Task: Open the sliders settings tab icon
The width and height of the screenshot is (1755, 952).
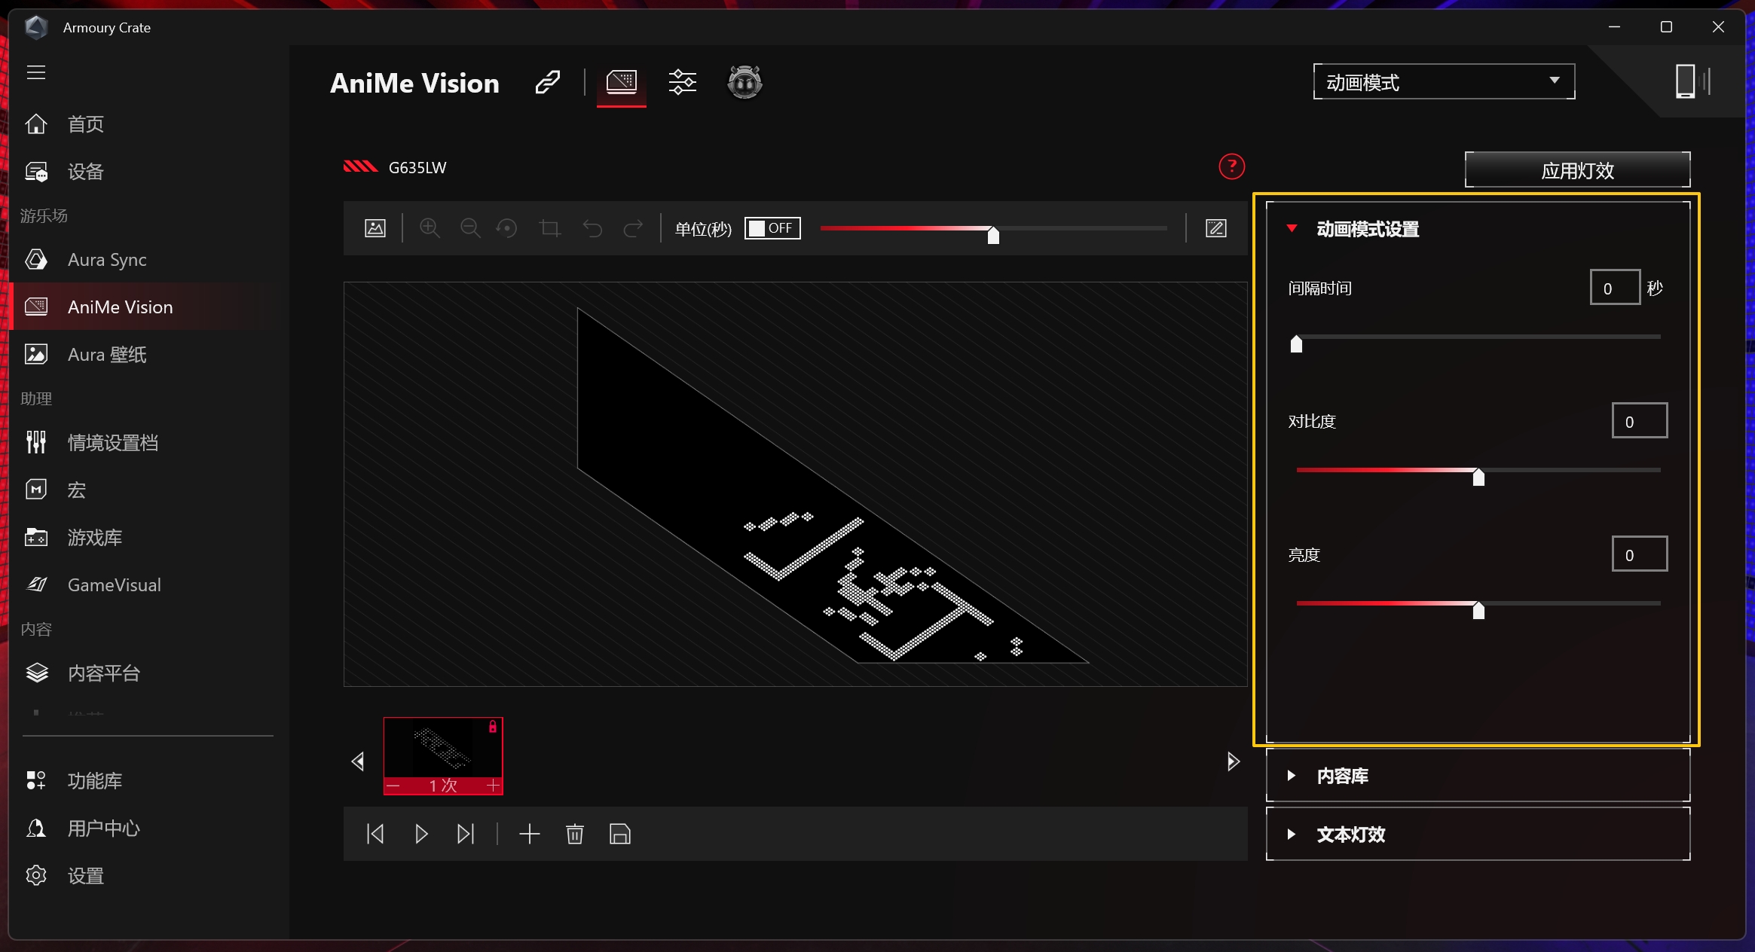Action: pos(683,82)
